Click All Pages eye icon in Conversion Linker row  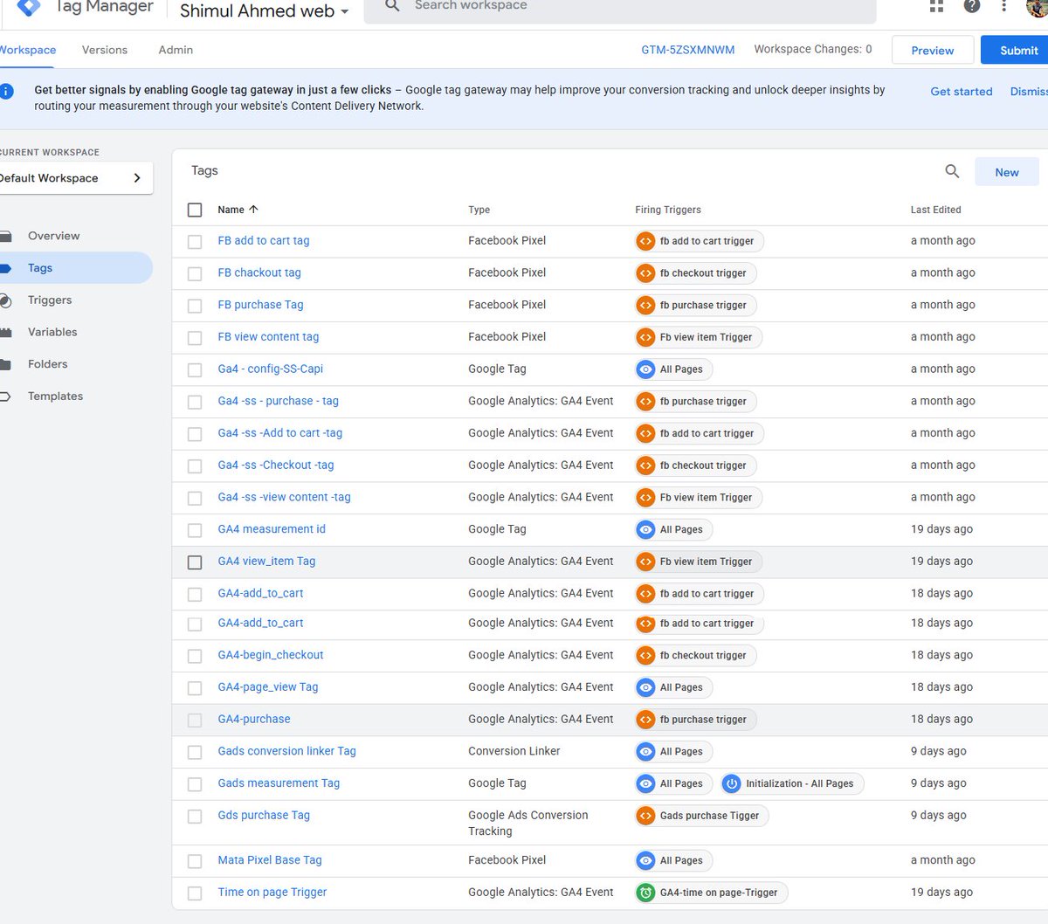coord(645,752)
